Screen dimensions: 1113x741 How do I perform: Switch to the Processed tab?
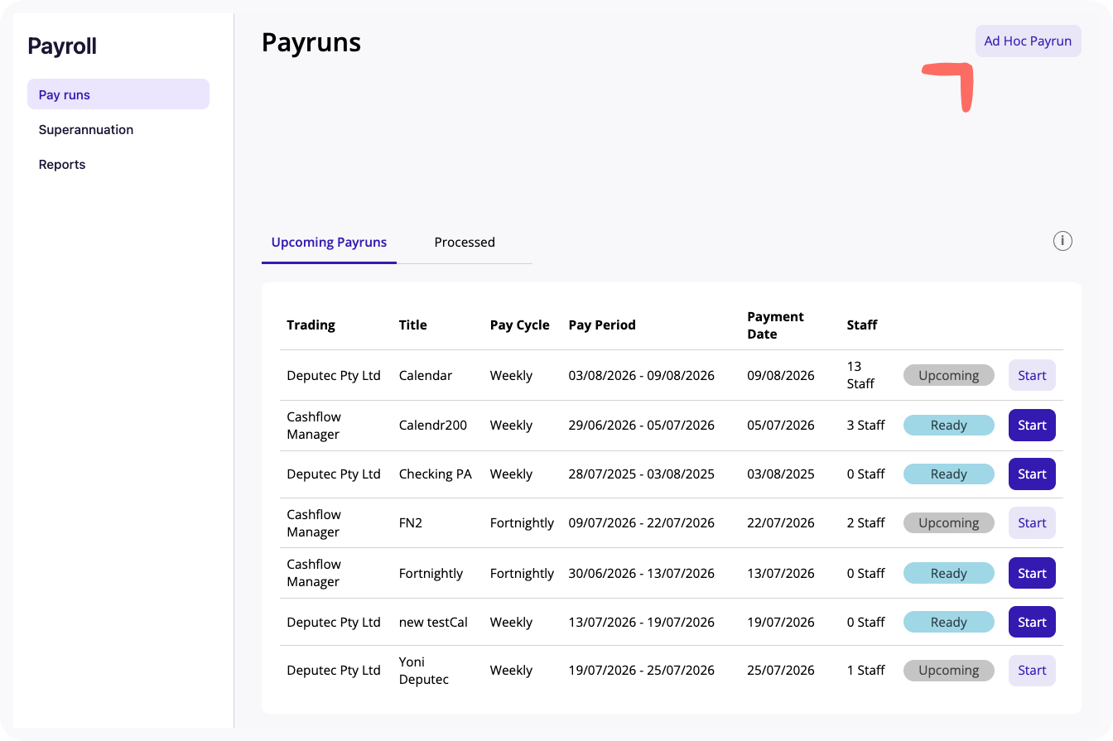pos(465,243)
